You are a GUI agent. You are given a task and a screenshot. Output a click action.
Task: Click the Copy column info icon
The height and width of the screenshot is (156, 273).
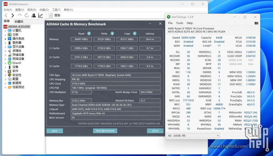click(135, 33)
